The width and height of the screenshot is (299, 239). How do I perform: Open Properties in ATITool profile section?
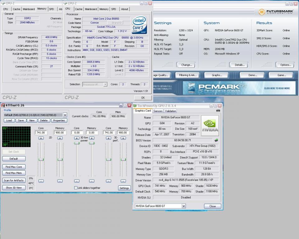pyautogui.click(x=59, y=120)
